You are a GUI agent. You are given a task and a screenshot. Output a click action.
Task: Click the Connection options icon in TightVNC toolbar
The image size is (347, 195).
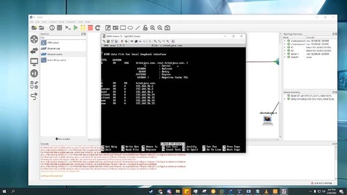coord(112,41)
